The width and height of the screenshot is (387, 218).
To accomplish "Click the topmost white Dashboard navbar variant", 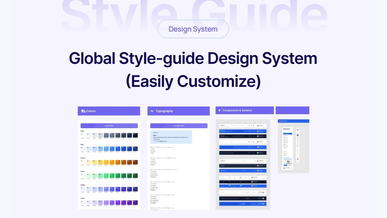I will click(243, 126).
